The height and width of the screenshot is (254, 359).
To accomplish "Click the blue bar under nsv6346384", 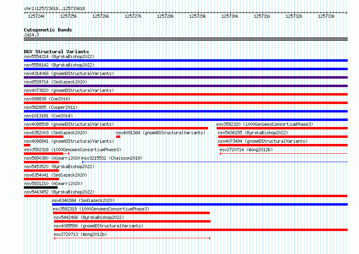I will tap(200, 204).
